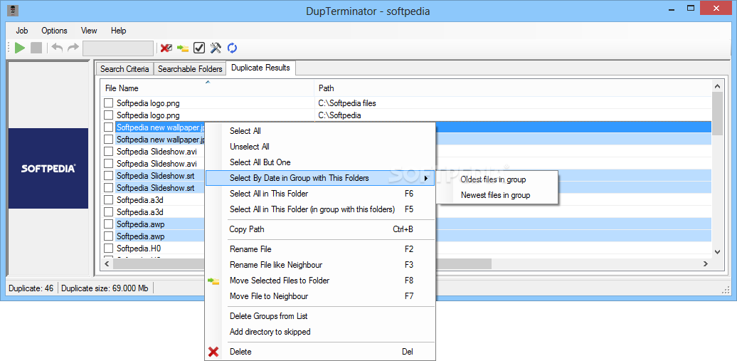Minimize the DupTerminator window

click(x=670, y=9)
